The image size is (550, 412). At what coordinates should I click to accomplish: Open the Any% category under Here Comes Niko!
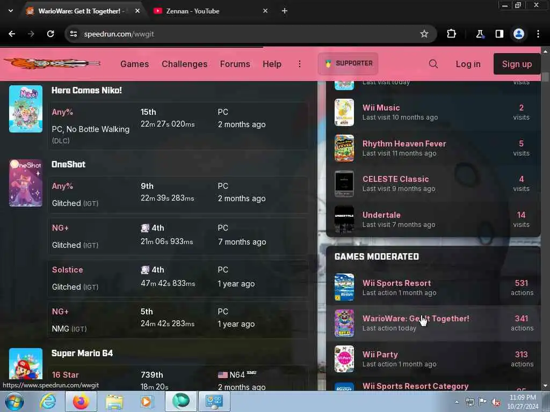[x=62, y=112]
